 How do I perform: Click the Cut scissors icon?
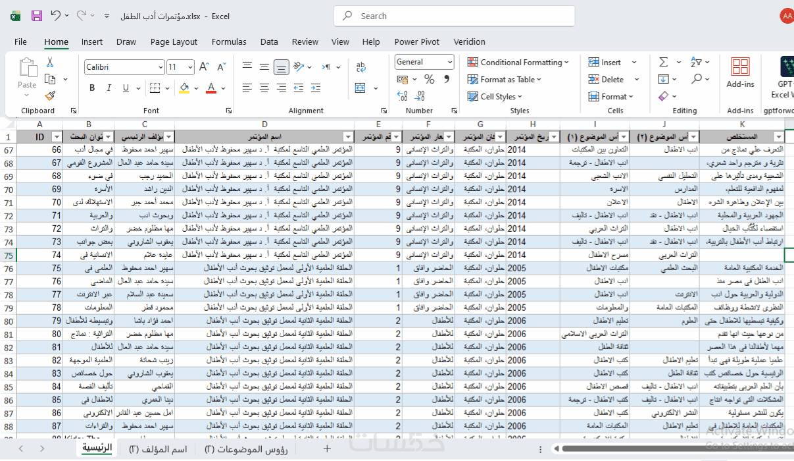[x=50, y=63]
